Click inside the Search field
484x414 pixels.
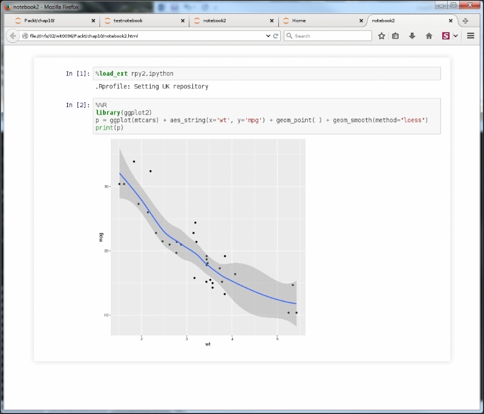coord(330,36)
